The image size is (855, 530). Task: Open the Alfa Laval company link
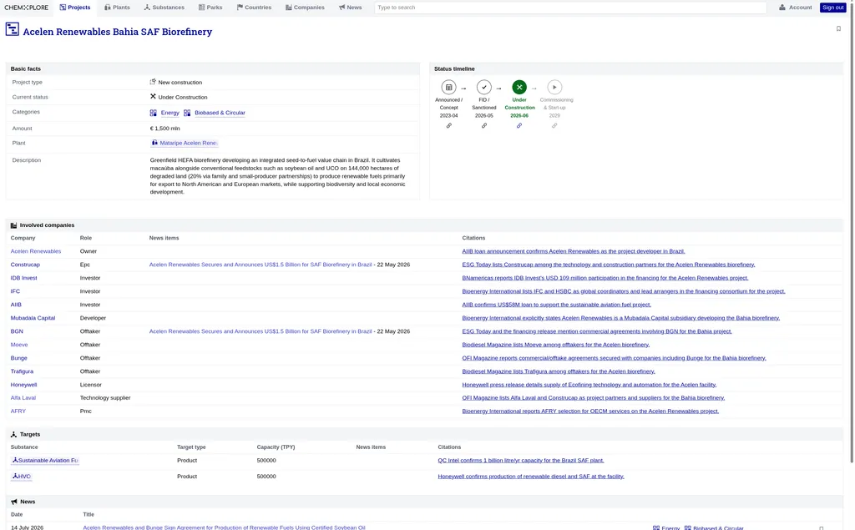pos(23,398)
